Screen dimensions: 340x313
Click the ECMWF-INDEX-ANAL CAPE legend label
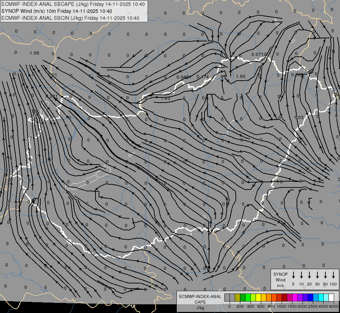(x=200, y=299)
